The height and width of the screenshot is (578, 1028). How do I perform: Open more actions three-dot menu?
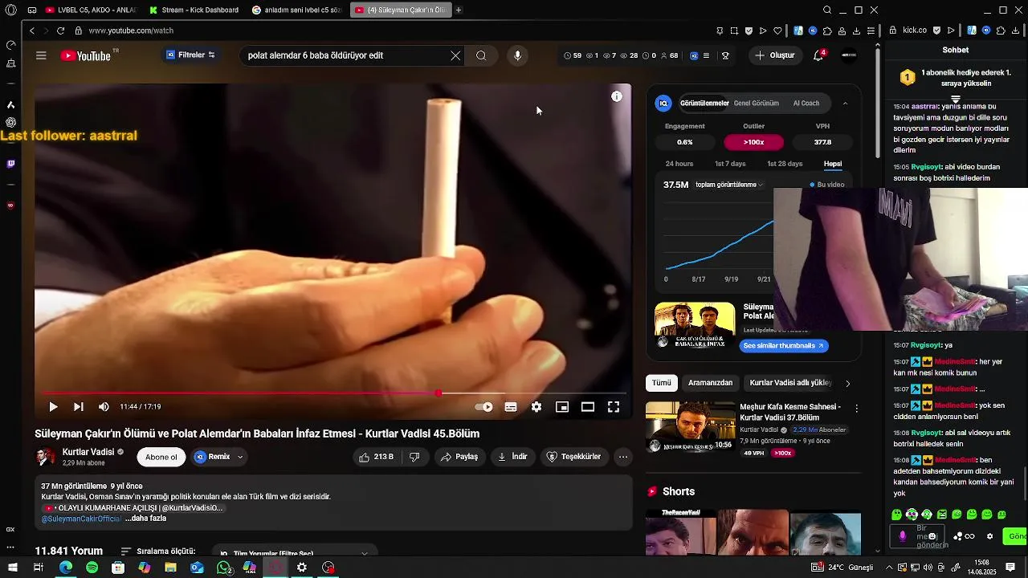pos(623,457)
